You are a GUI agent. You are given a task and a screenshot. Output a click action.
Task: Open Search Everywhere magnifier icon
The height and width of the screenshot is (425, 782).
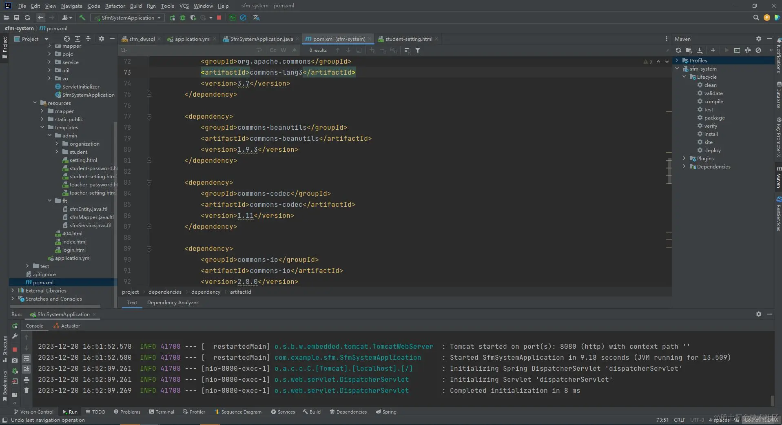756,18
